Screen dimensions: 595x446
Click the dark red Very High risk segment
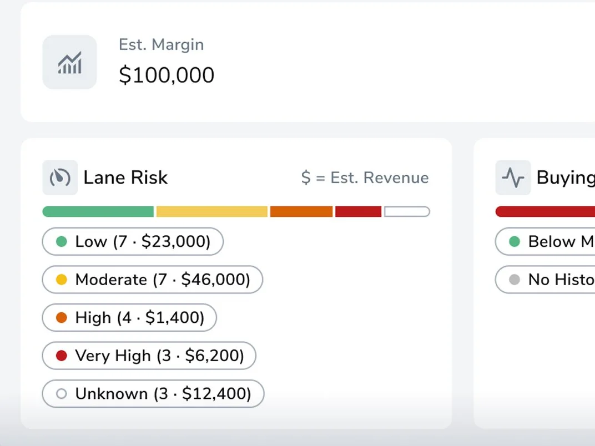[x=358, y=211]
